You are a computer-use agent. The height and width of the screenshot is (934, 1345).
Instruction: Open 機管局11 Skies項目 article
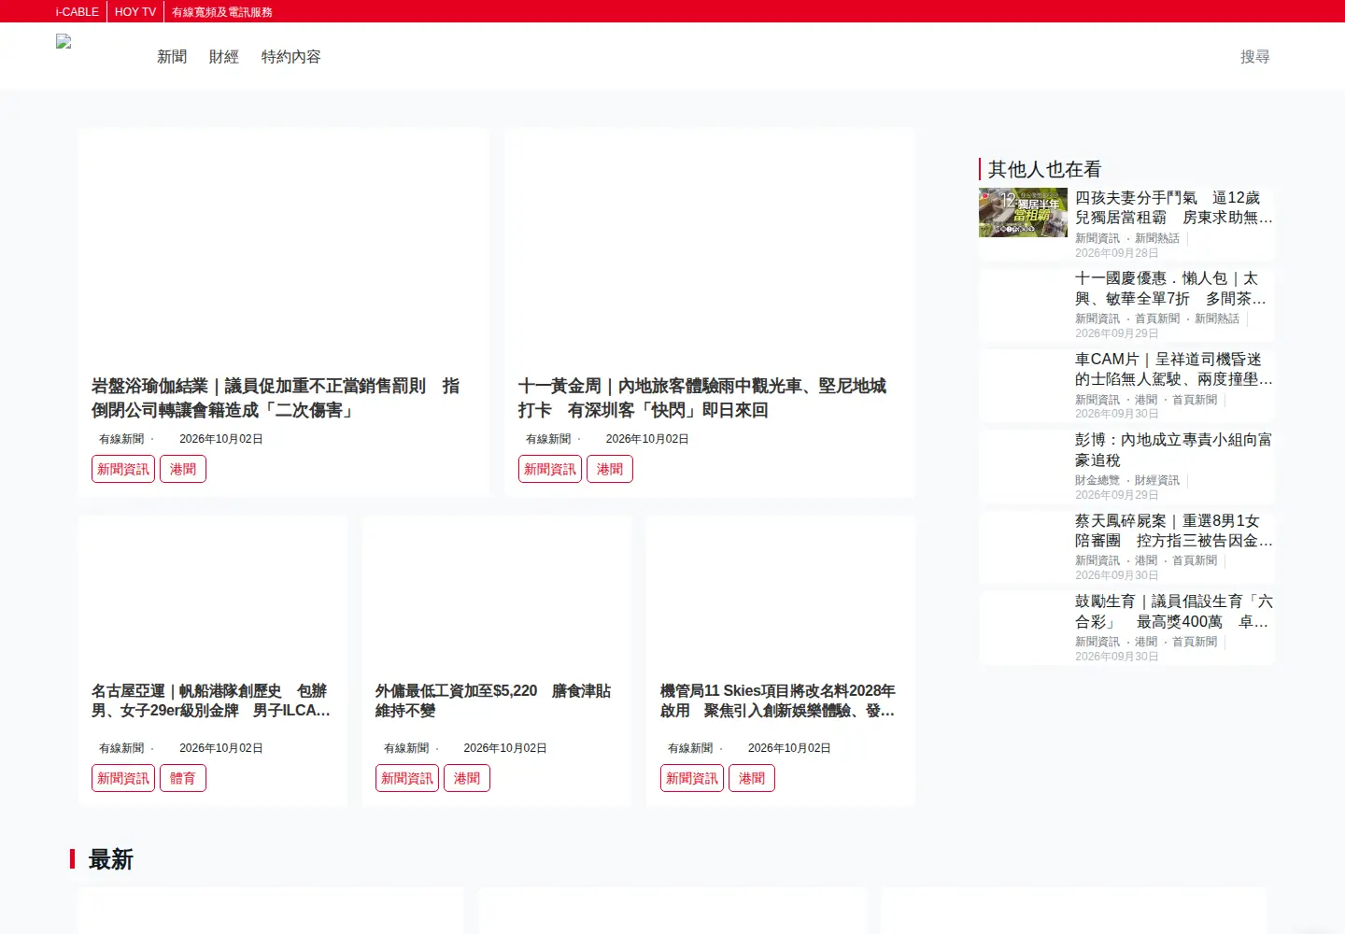point(778,700)
